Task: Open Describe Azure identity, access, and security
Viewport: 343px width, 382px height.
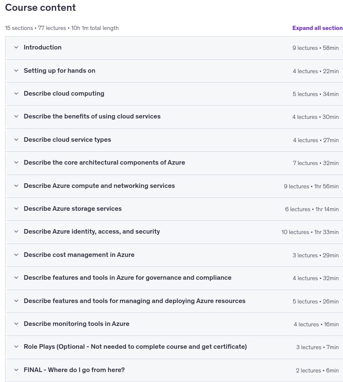Action: click(91, 232)
